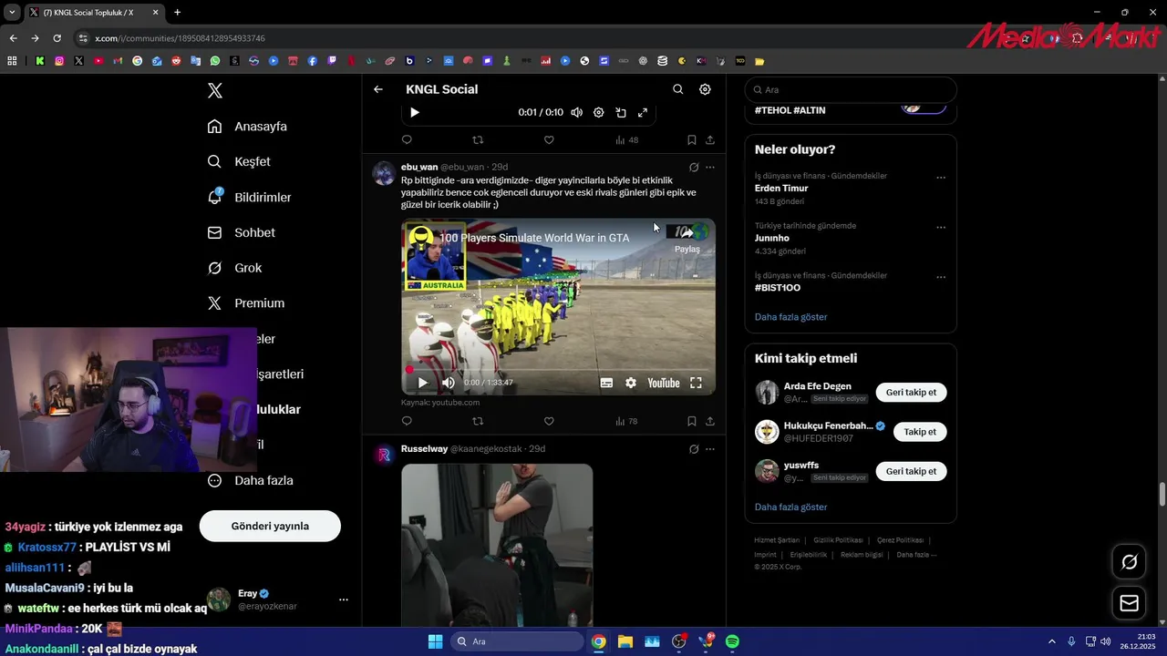The width and height of the screenshot is (1167, 656).
Task: Share the post with 48 views
Action: 710,139
